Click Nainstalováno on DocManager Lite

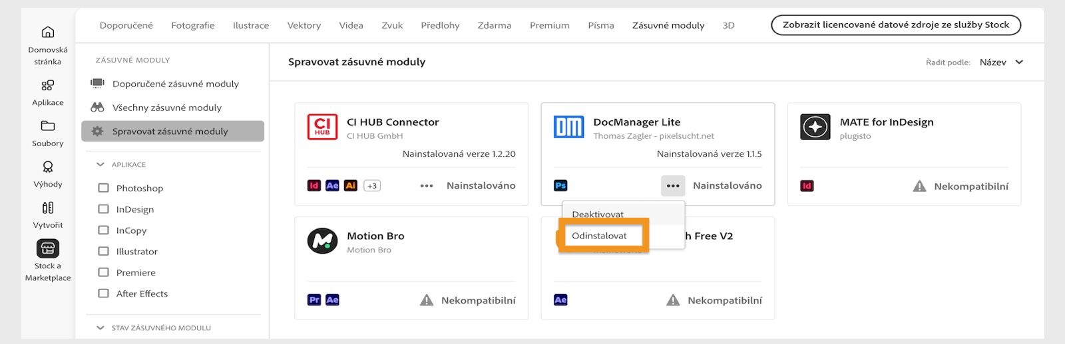(x=728, y=186)
